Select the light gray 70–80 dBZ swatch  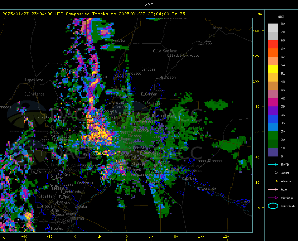tap(273, 28)
